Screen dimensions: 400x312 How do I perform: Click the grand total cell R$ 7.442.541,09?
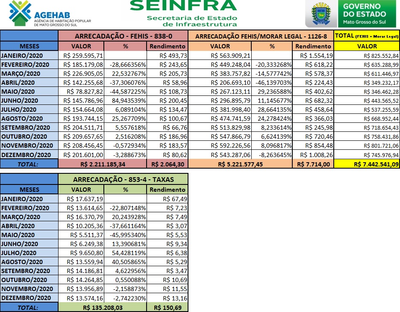367,163
